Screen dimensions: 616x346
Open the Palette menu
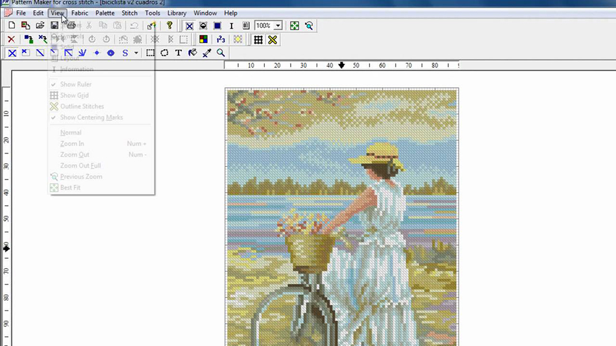point(105,13)
